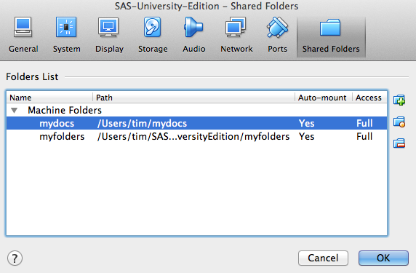The image size is (416, 273).
Task: Click the Name column header
Action: [49, 98]
